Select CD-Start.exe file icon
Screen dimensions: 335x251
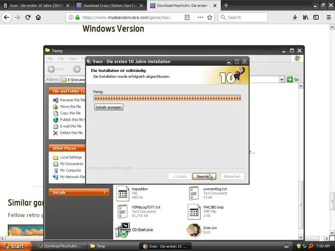[x=123, y=230]
